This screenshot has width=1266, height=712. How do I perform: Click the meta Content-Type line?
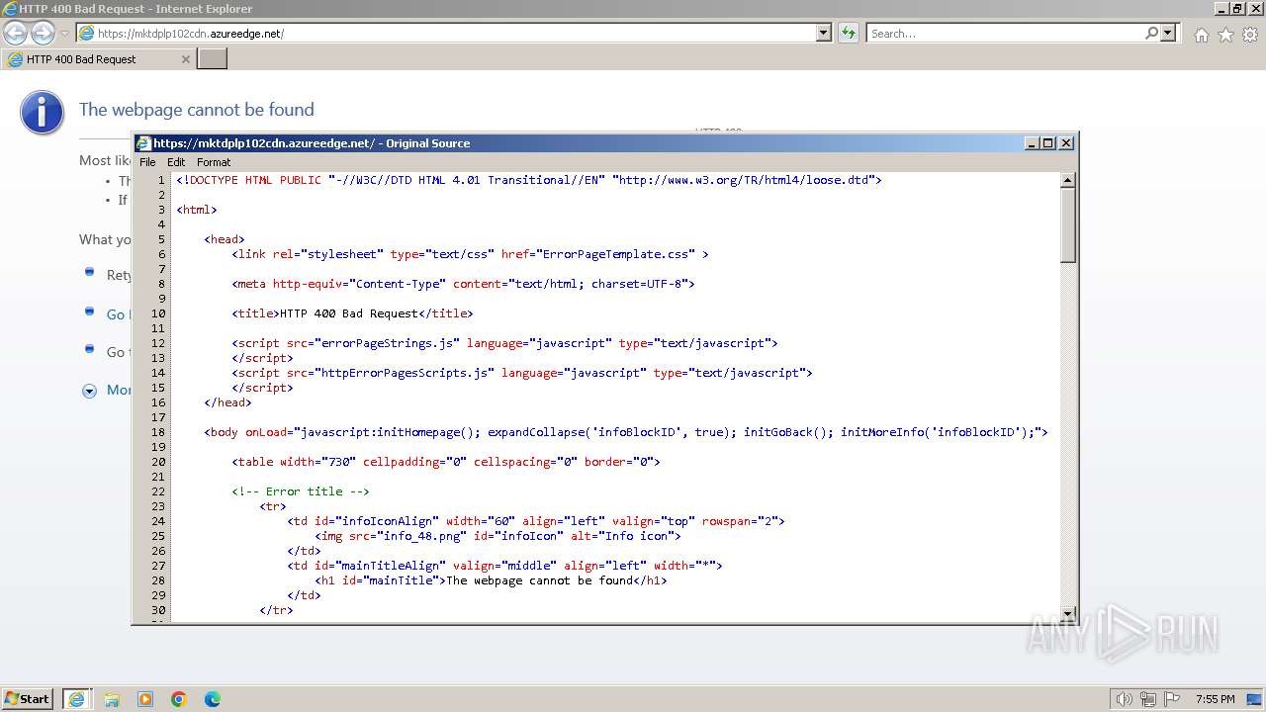463,284
